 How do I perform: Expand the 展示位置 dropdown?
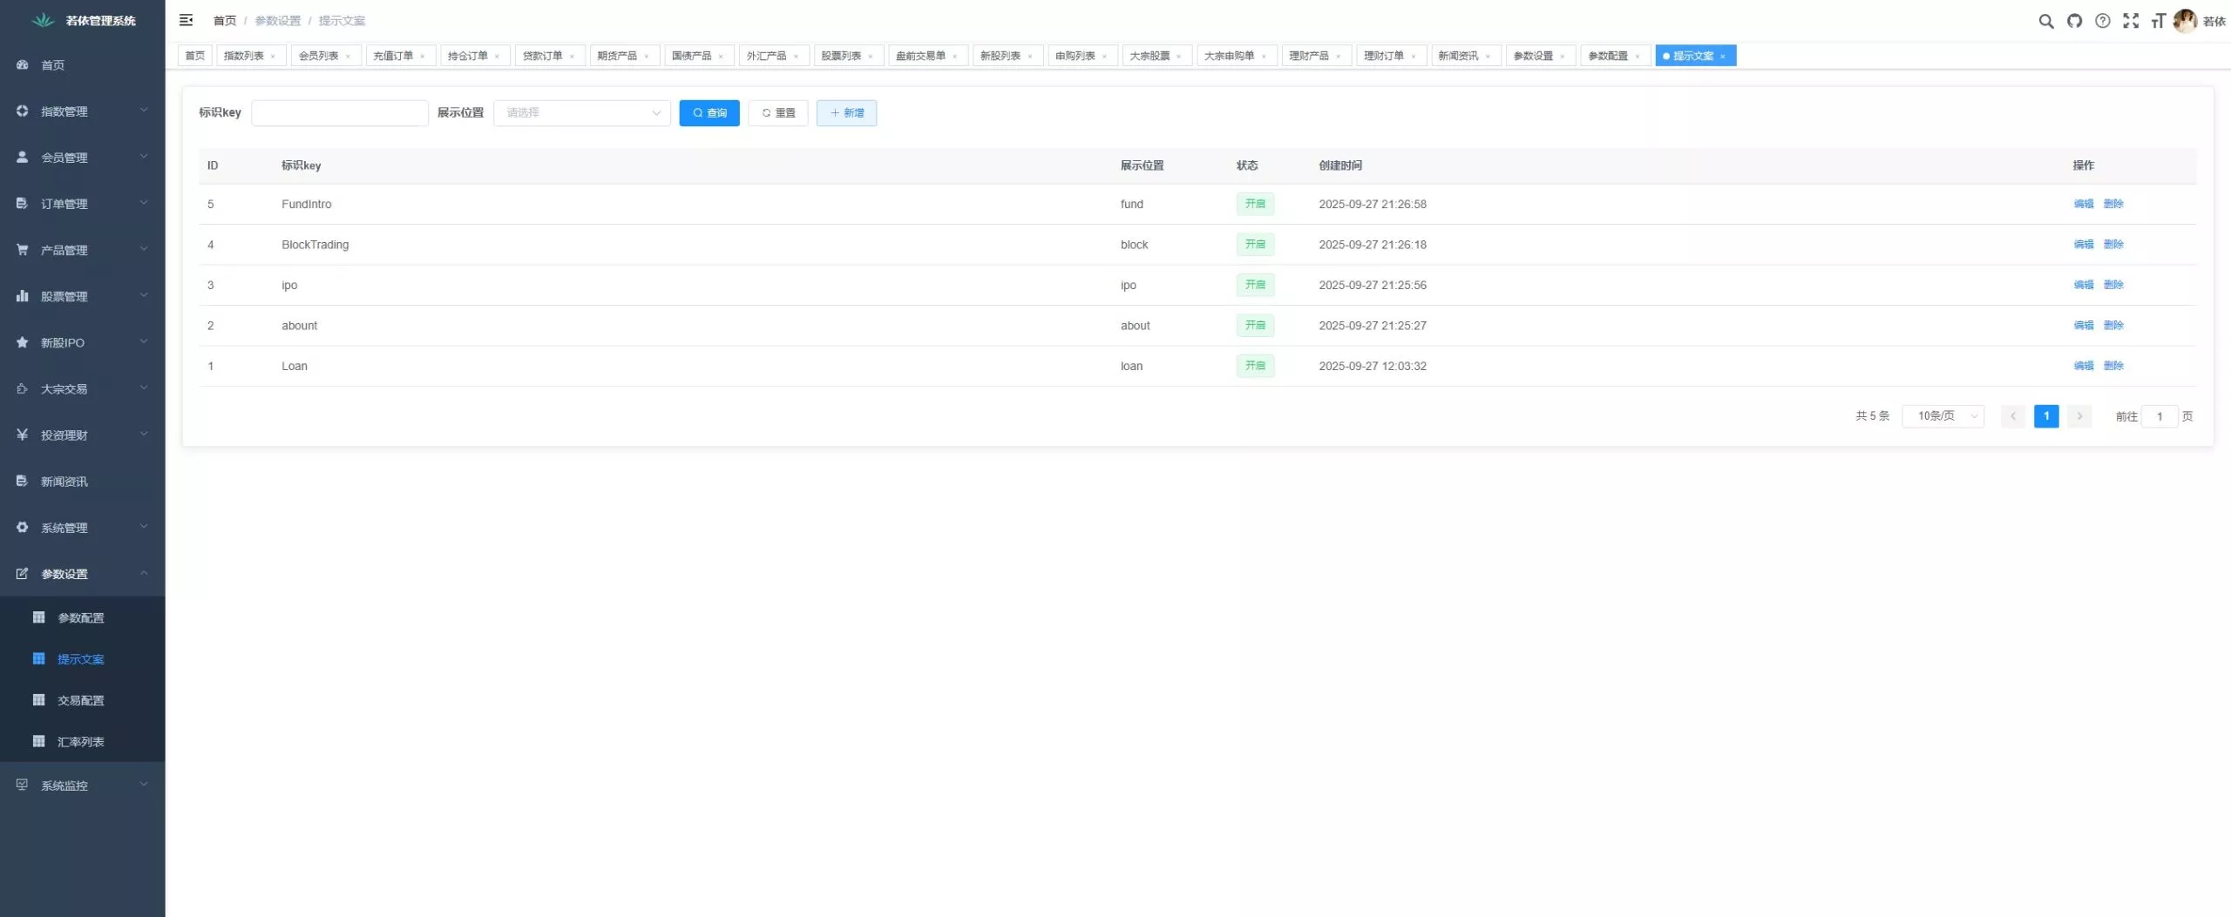[581, 113]
